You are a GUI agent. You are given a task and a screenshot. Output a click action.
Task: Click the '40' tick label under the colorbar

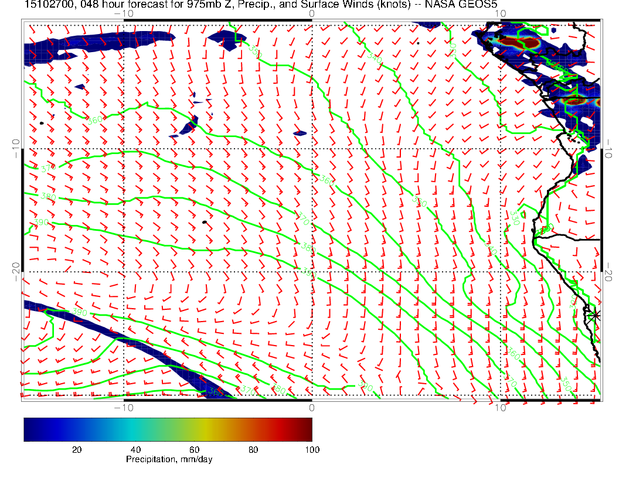tap(135, 450)
